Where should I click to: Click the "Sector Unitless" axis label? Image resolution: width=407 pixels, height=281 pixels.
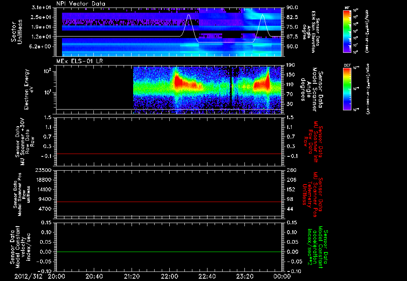(x=17, y=32)
